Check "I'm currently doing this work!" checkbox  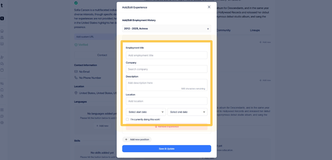point(127,120)
